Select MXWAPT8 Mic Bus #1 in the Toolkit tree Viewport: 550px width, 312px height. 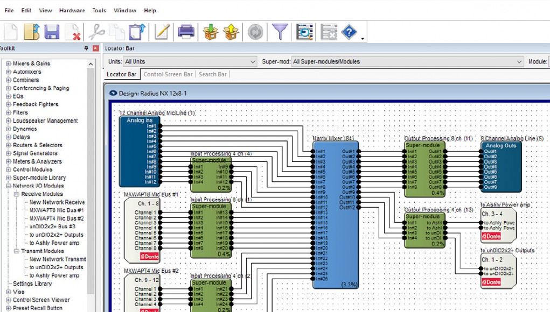[x=57, y=210]
